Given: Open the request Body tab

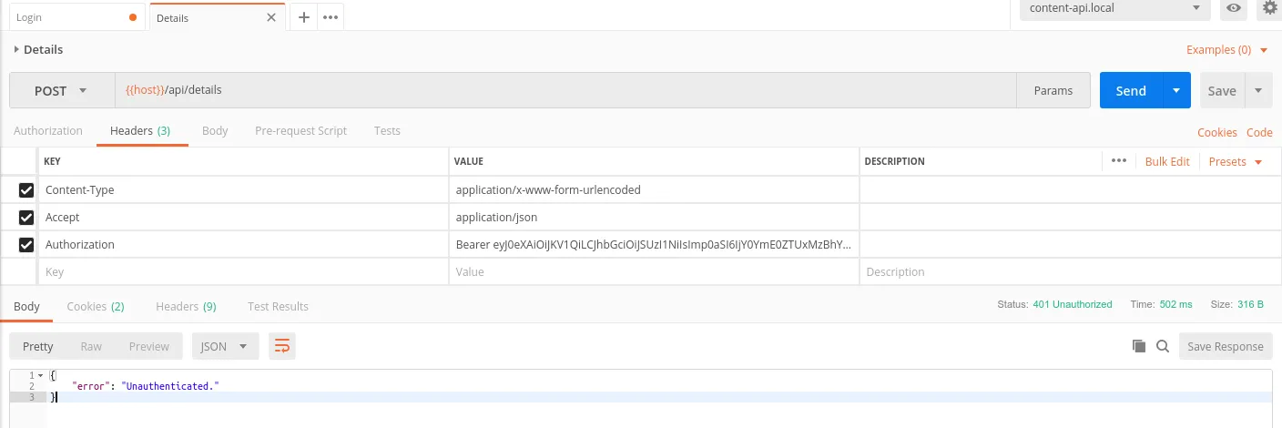Looking at the screenshot, I should pyautogui.click(x=215, y=131).
